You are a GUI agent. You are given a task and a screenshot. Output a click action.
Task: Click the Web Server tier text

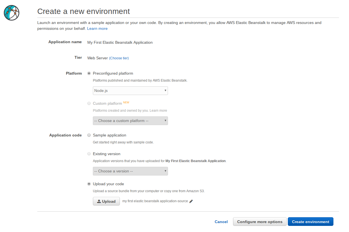point(98,58)
